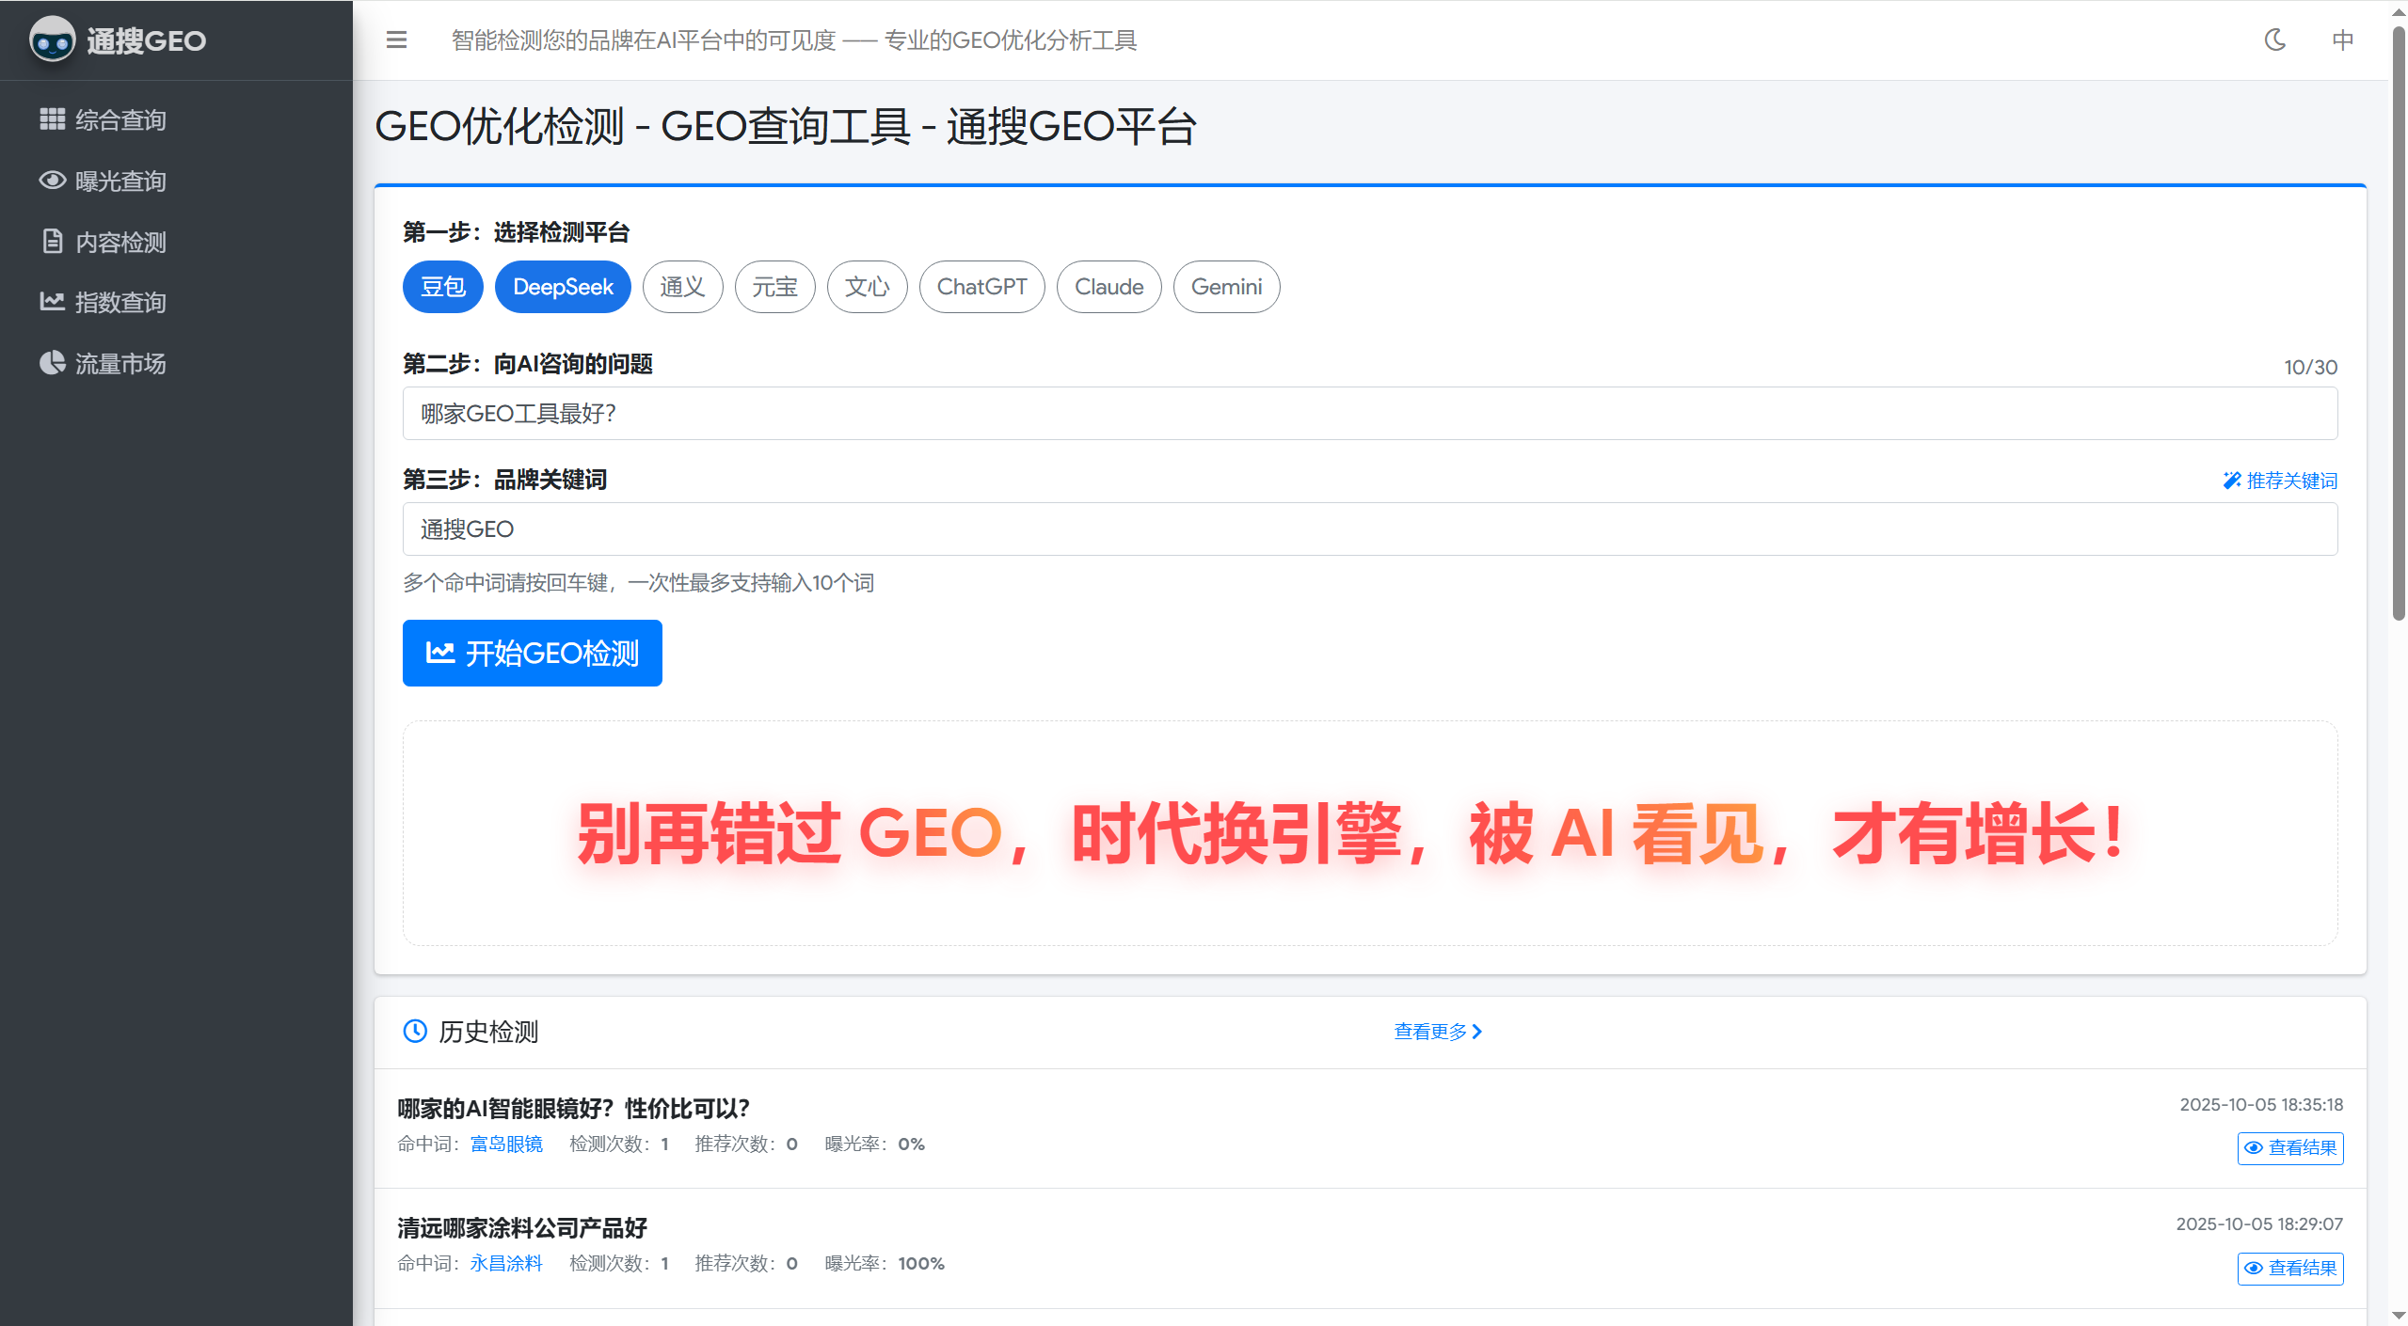The height and width of the screenshot is (1326, 2408).
Task: Select the Gemini platform tab
Action: (1226, 287)
